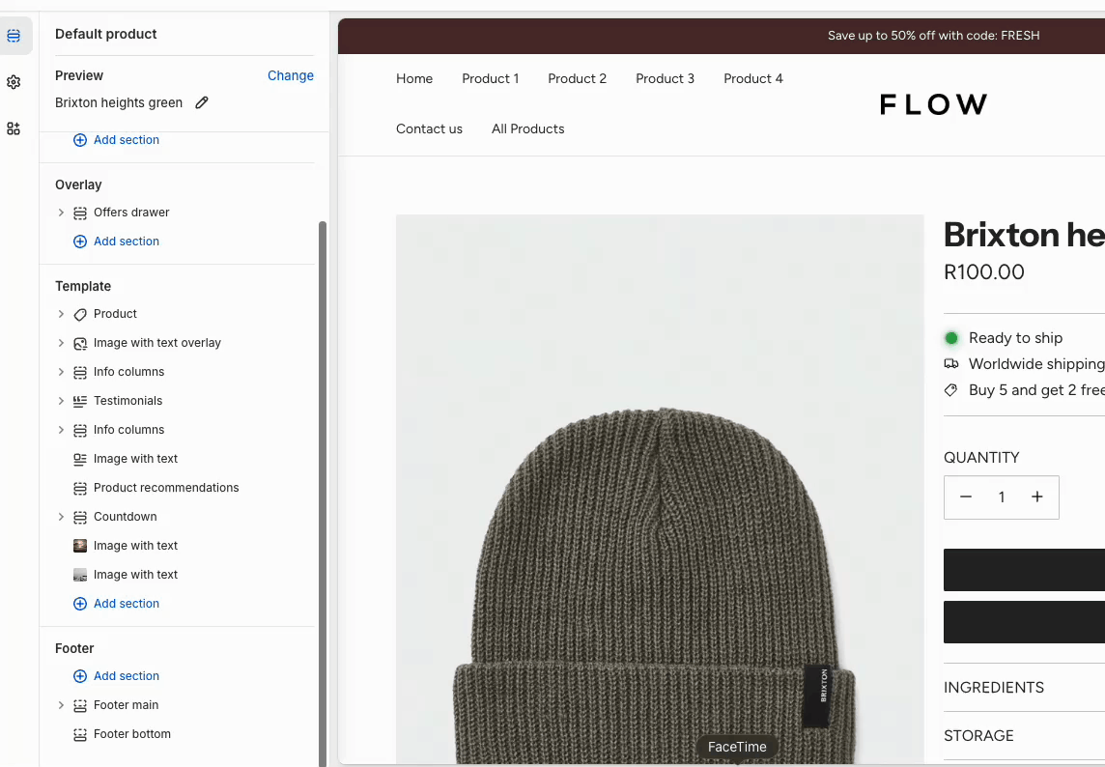Click plus icon of Add section under Template
The height and width of the screenshot is (767, 1105).
[80, 604]
